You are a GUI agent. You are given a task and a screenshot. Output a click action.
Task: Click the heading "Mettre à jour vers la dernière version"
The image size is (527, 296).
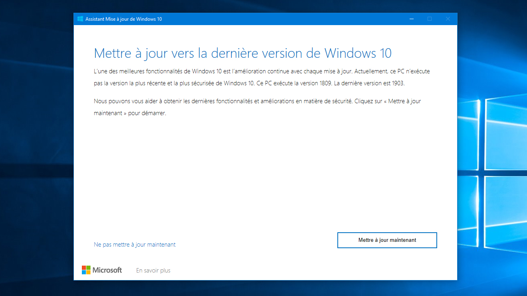pos(242,53)
